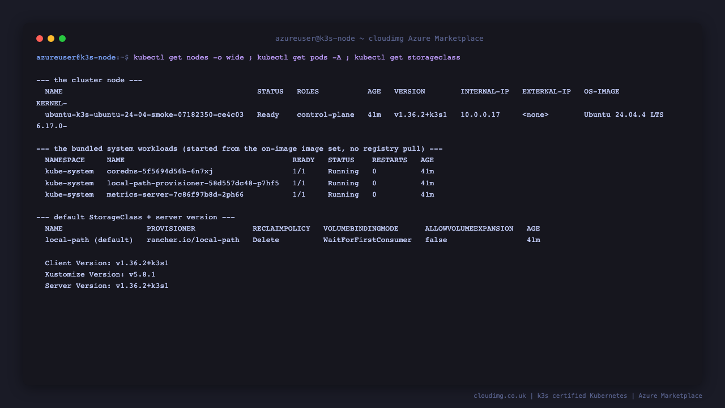Click the 'ALLOWVOLUMEEXPANSION' column header
The image size is (725, 408).
coord(469,229)
